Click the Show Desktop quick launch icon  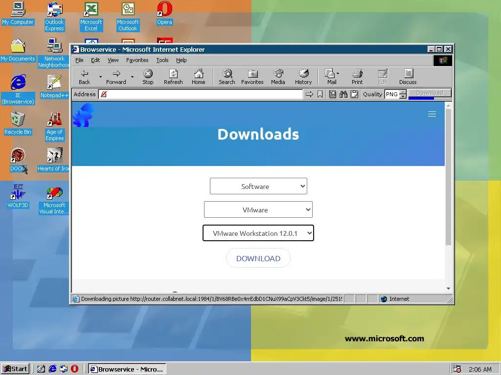click(x=41, y=369)
